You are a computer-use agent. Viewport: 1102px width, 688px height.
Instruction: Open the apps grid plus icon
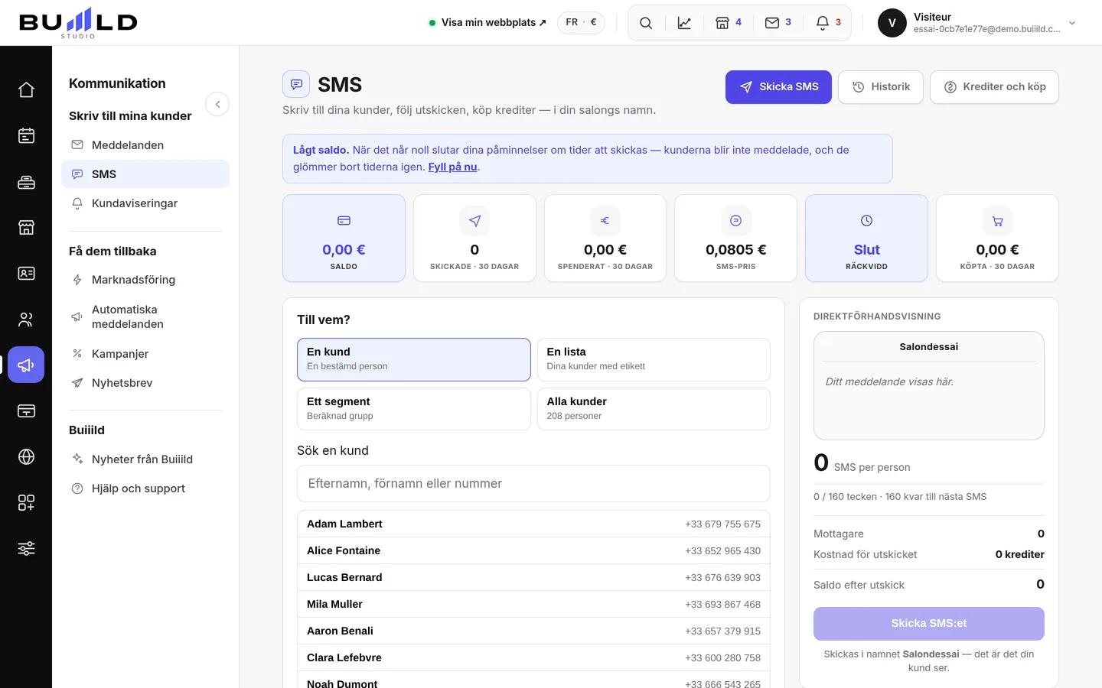tap(26, 502)
